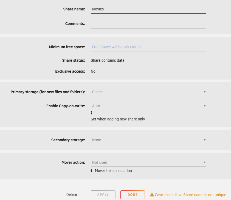Click 'Case-insensitive Share name is not unique' warning
Image resolution: width=231 pixels, height=200 pixels.
pyautogui.click(x=190, y=195)
